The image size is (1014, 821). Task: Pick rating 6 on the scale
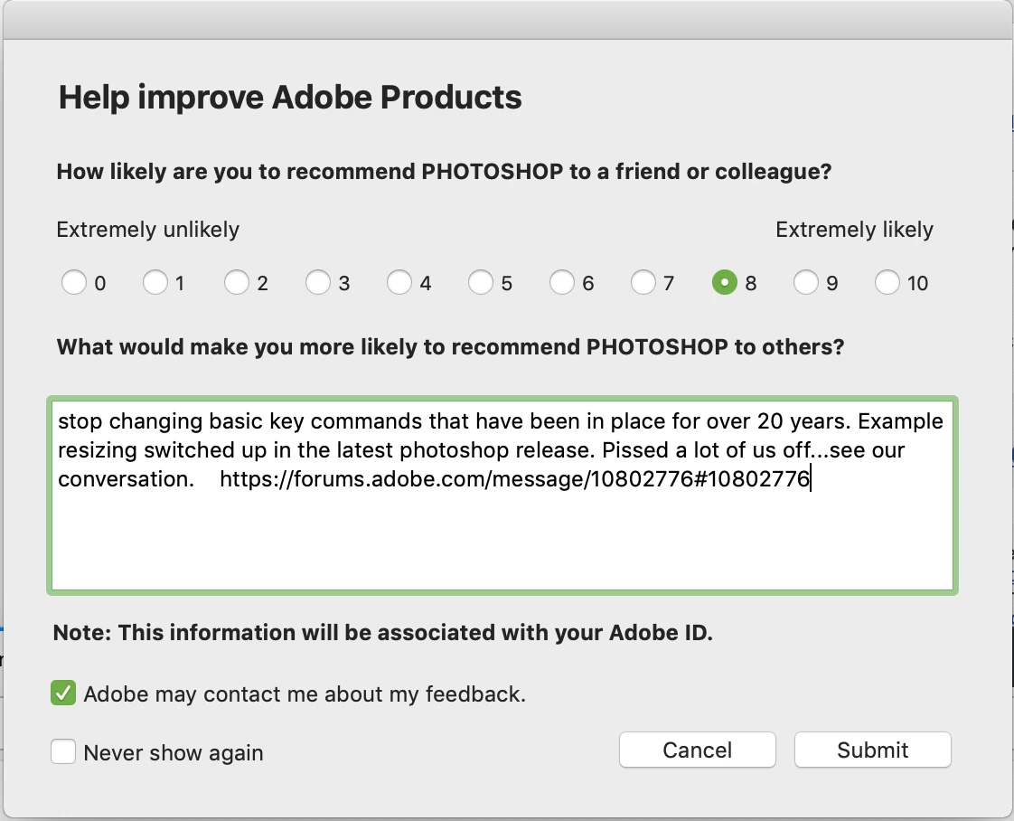pos(562,283)
